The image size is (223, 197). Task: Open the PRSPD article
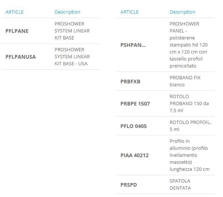(x=129, y=184)
